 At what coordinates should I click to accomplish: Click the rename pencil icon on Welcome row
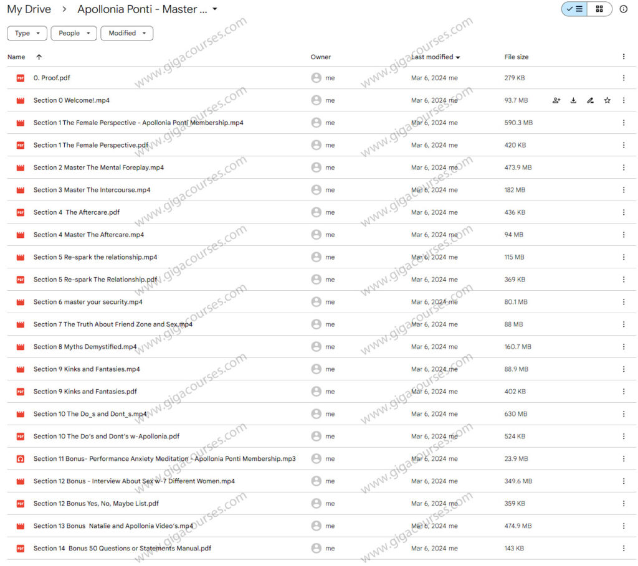click(x=590, y=100)
